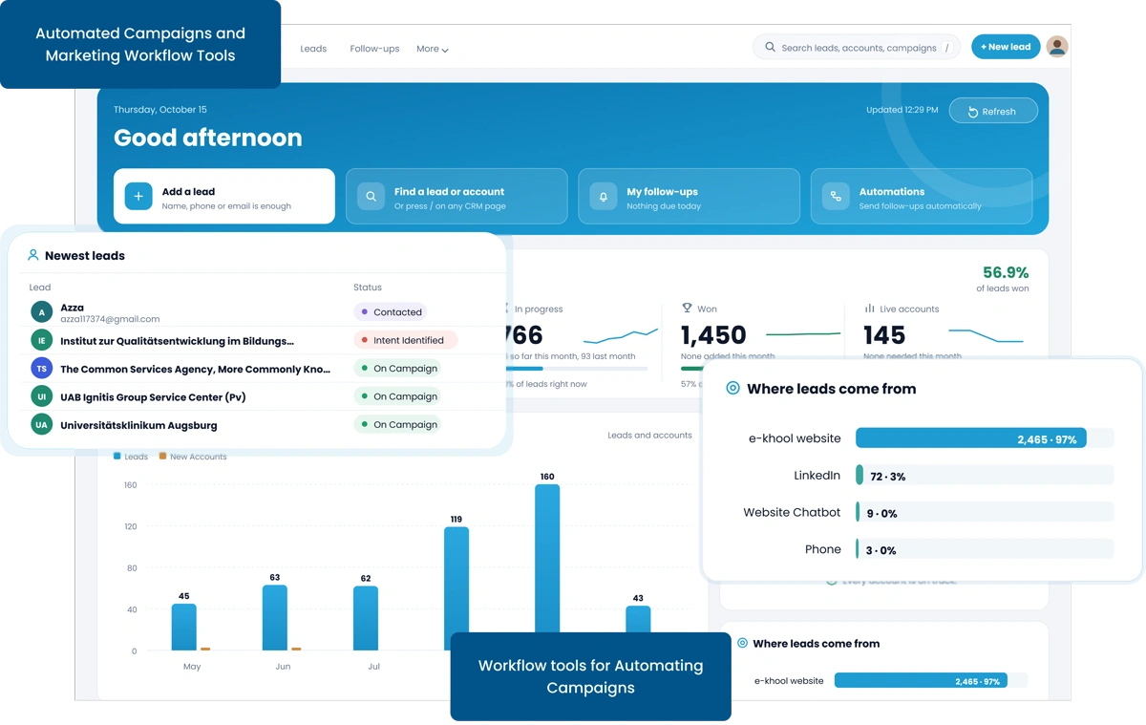Click the Live accounts value 145
The height and width of the screenshot is (725, 1146).
[x=884, y=335]
